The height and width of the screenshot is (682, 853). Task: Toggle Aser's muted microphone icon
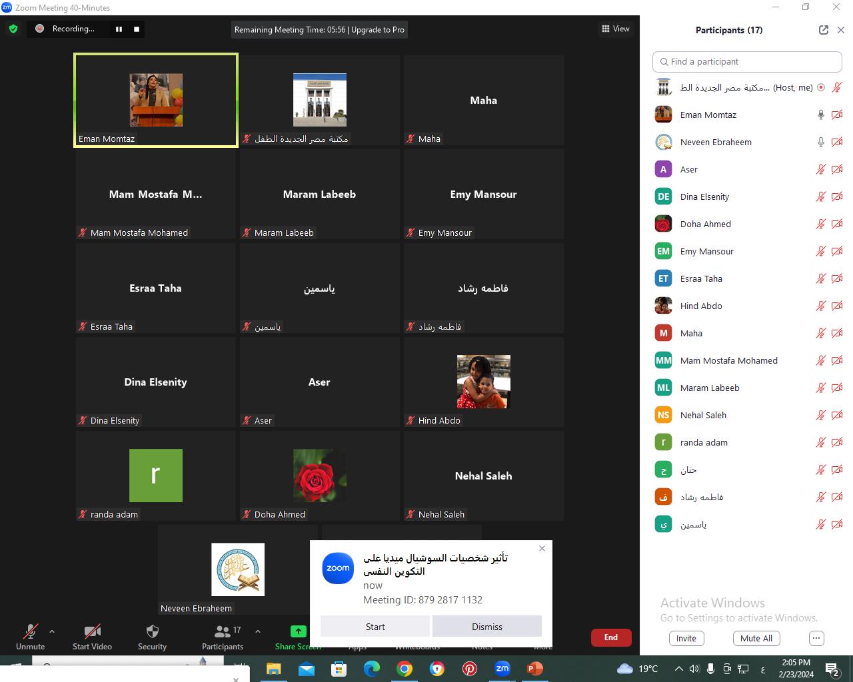pyautogui.click(x=821, y=169)
